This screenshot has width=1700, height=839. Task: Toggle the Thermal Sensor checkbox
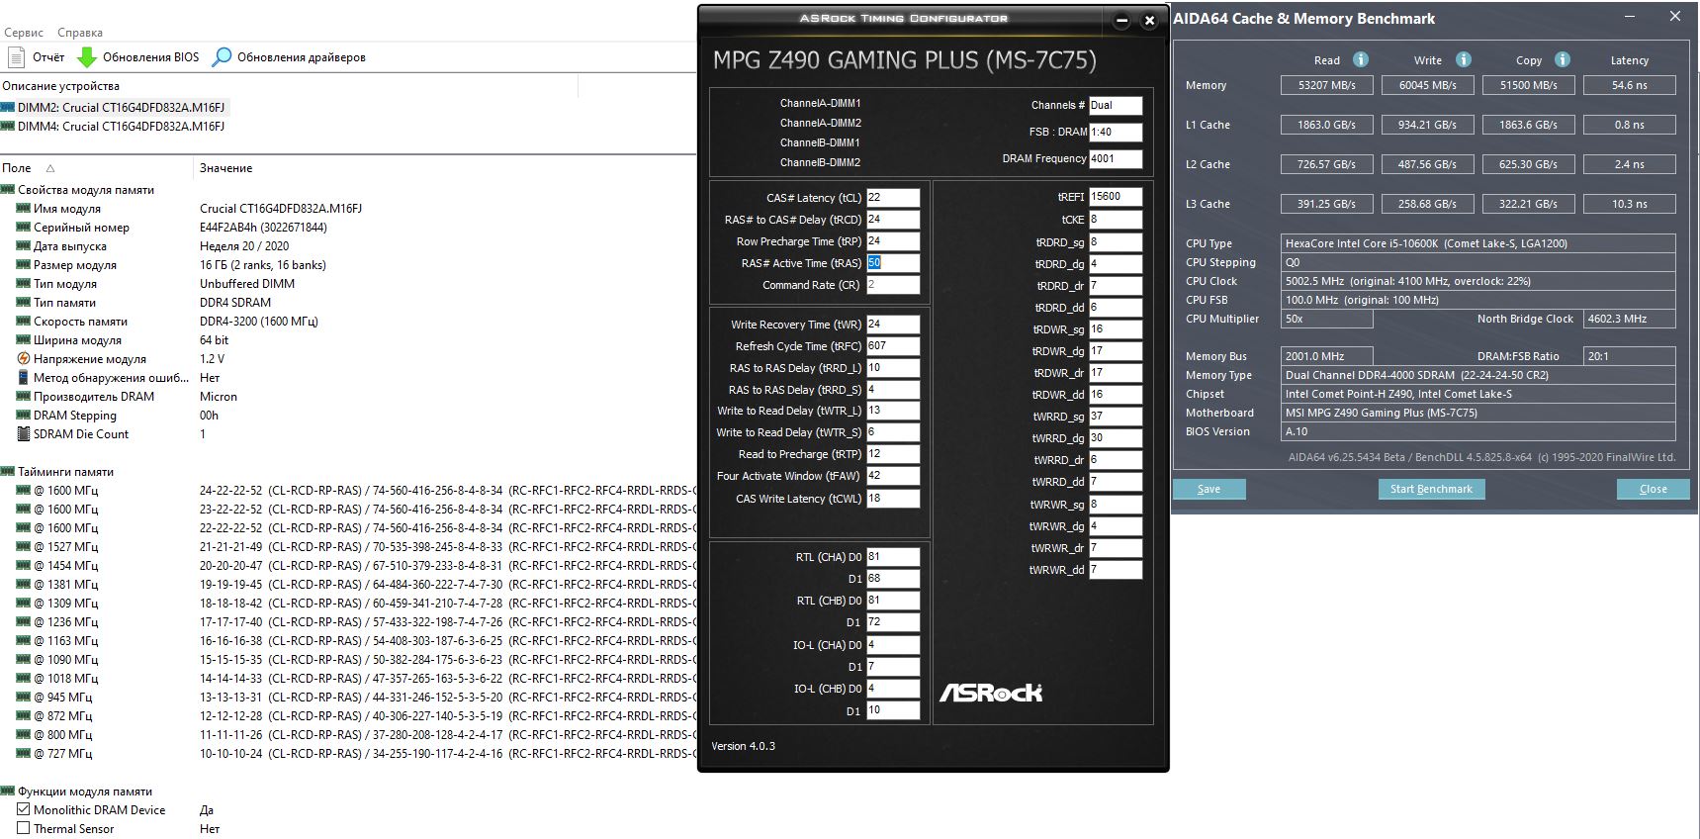coord(24,828)
